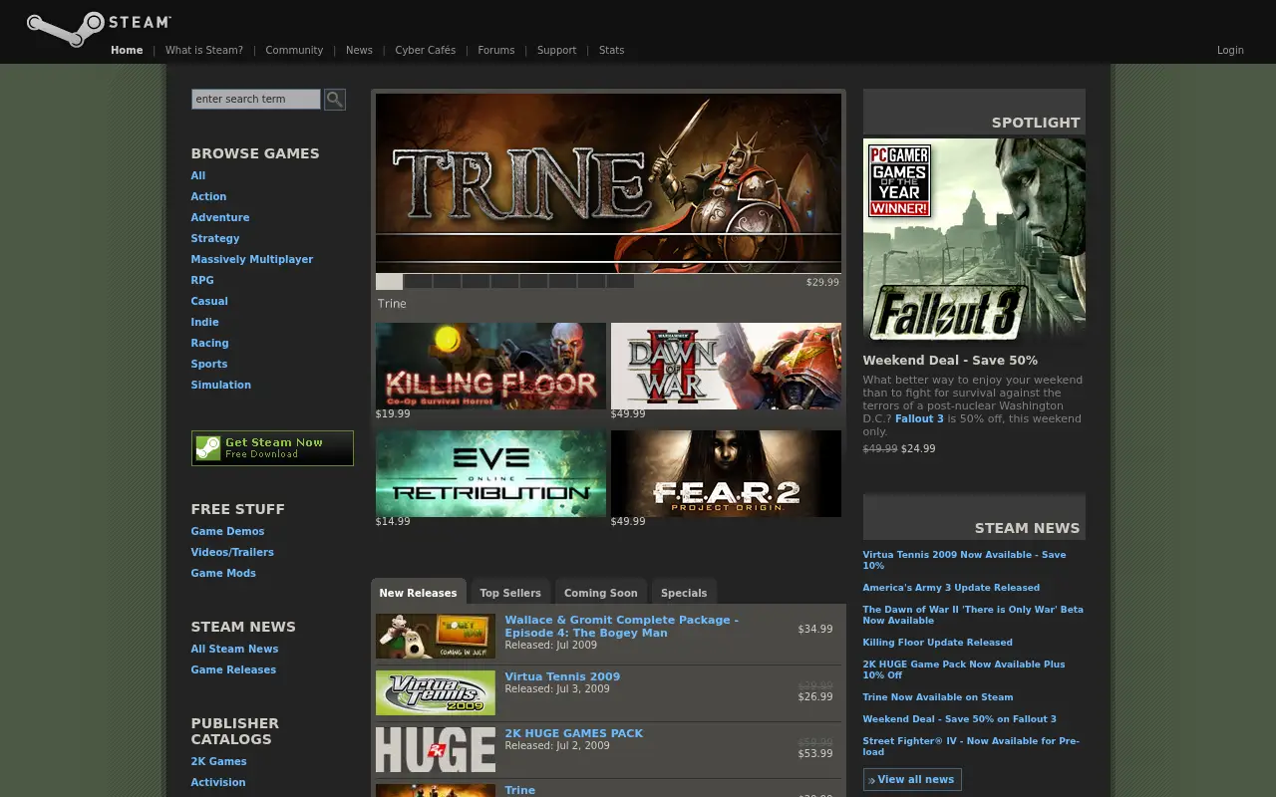The image size is (1276, 797).
Task: Open the Trine featured banner
Action: click(x=608, y=183)
